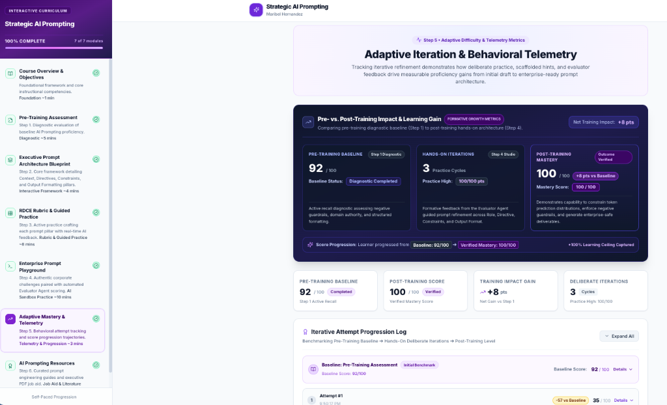
Task: Click pulse icon in Step 5 badge
Action: [x=419, y=40]
